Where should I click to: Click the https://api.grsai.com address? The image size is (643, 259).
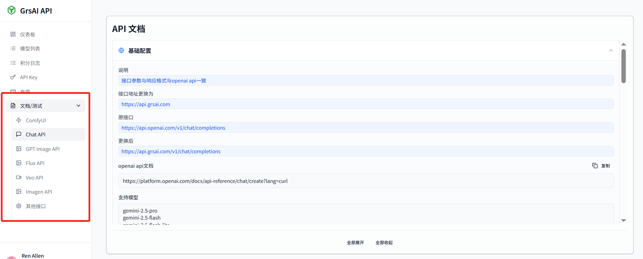pyautogui.click(x=146, y=104)
